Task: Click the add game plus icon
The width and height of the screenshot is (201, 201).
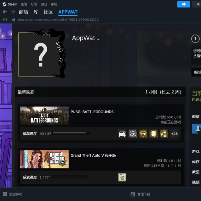Action: click(5, 194)
